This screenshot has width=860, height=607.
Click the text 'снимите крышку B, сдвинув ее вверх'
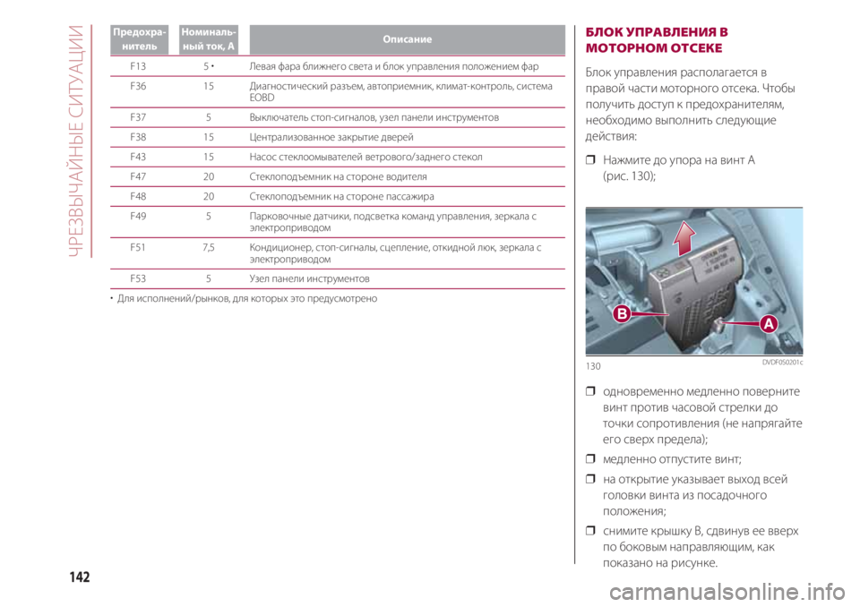701,531
